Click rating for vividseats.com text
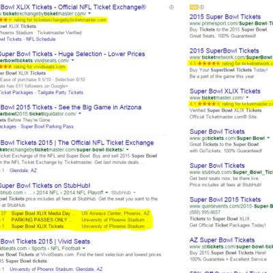 coord(40,67)
